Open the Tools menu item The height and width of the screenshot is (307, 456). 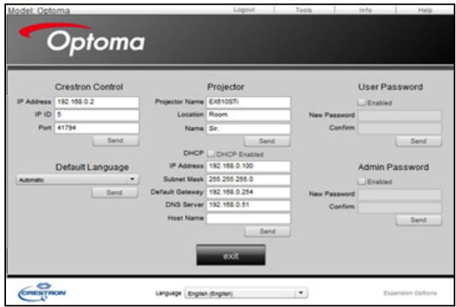303,10
